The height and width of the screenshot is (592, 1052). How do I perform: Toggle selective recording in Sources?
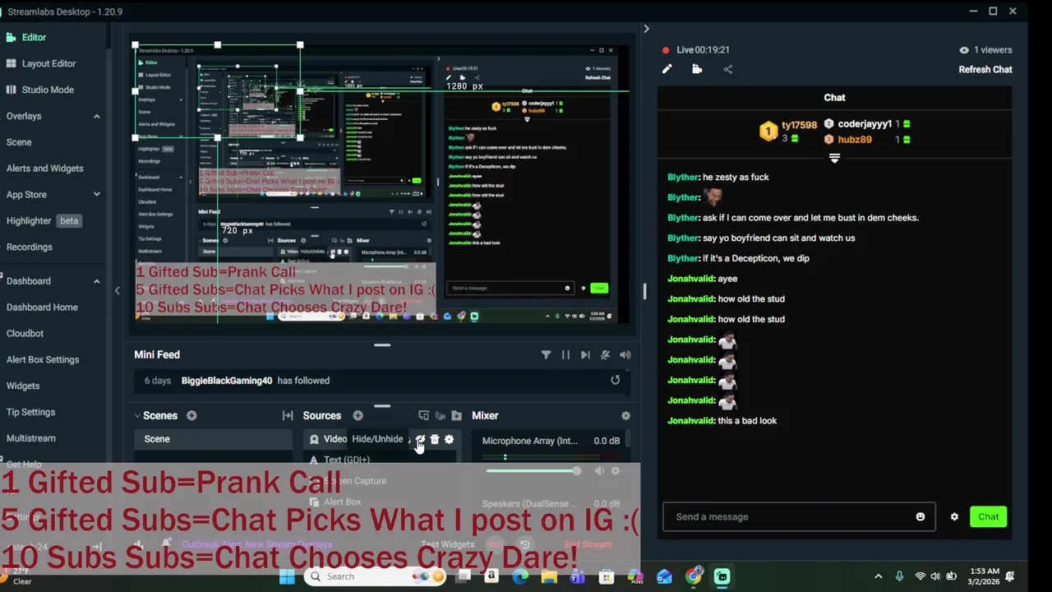point(441,416)
